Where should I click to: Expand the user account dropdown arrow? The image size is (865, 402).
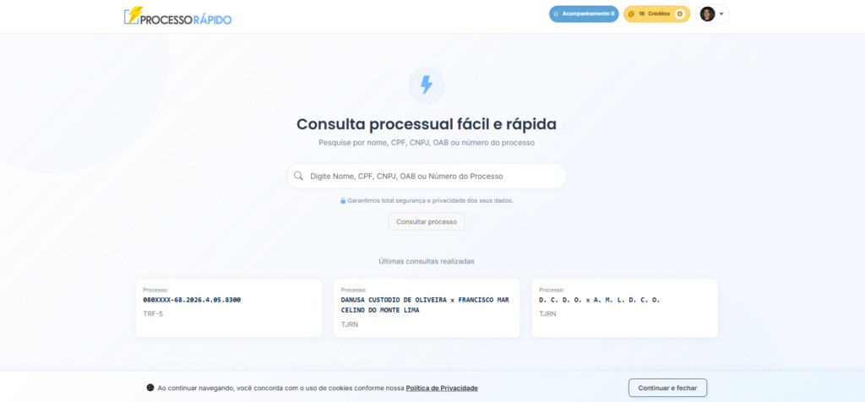coord(721,14)
